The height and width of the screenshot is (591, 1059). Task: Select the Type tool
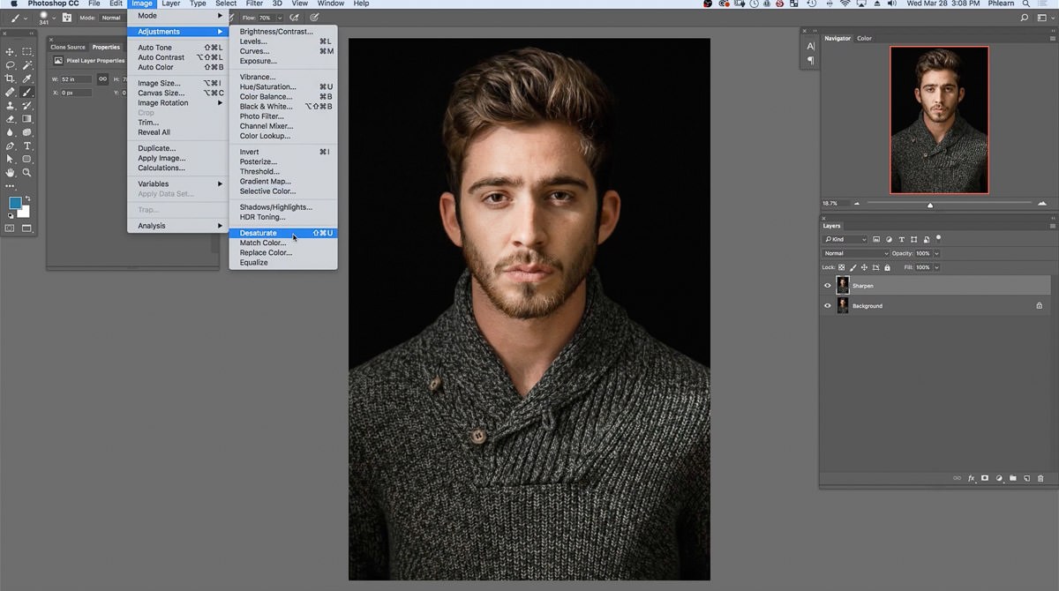click(x=27, y=146)
